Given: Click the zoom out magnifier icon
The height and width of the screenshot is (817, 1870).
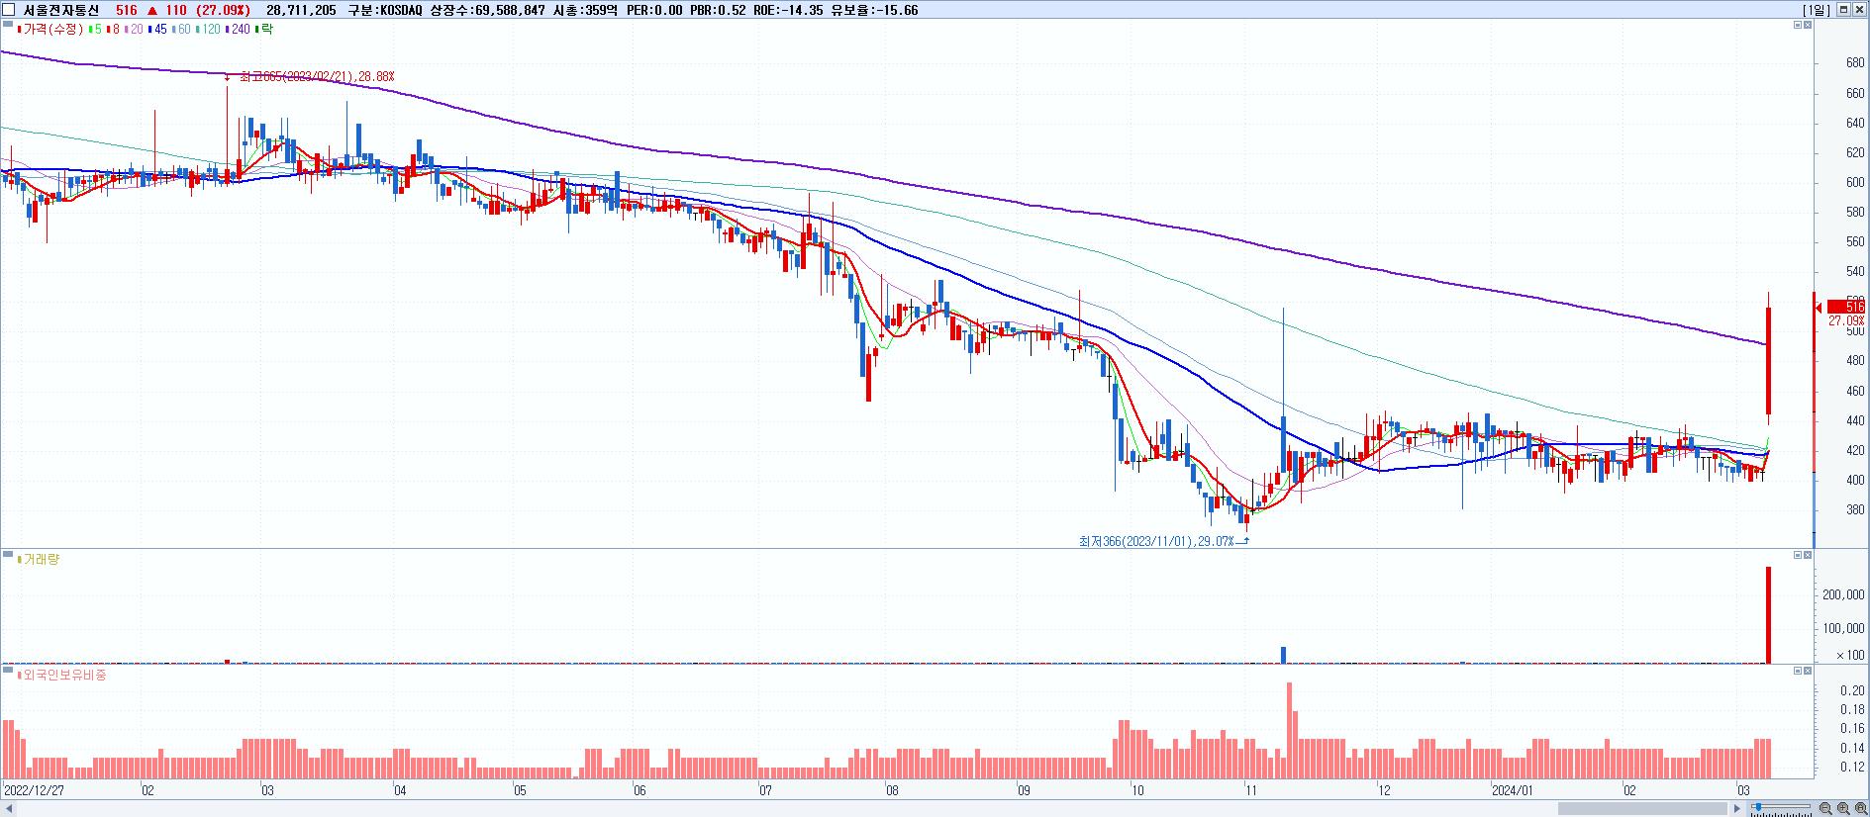Looking at the screenshot, I should point(1824,809).
